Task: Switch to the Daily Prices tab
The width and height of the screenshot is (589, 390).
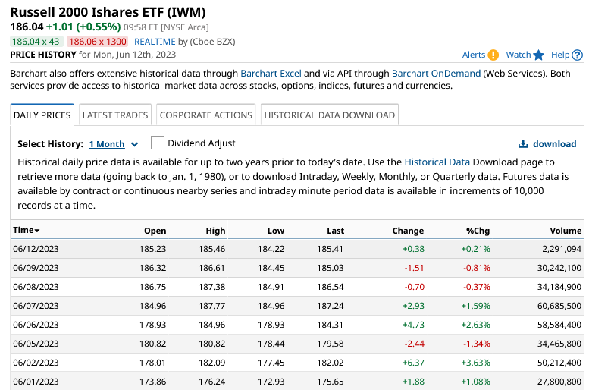Action: tap(42, 115)
